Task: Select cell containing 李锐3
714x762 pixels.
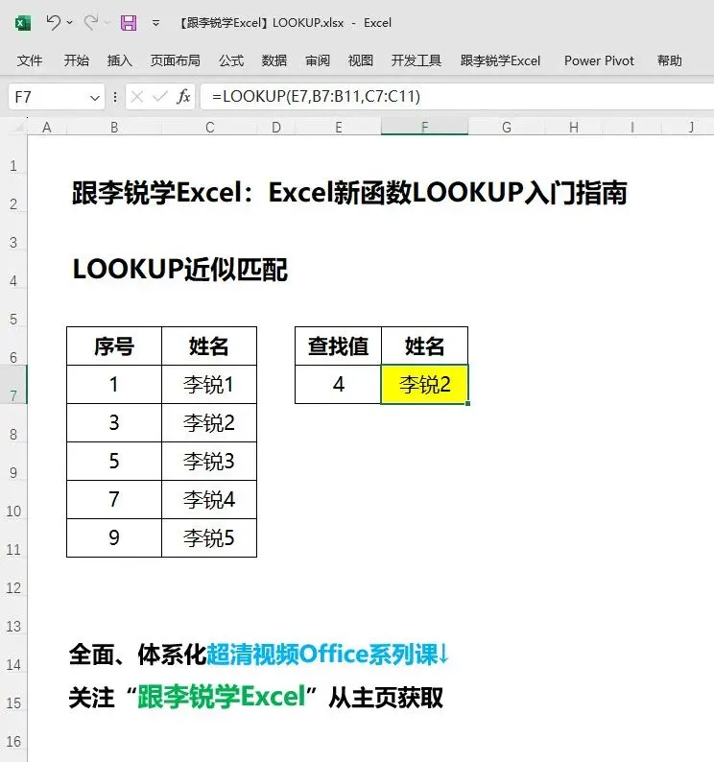Action: pos(209,462)
